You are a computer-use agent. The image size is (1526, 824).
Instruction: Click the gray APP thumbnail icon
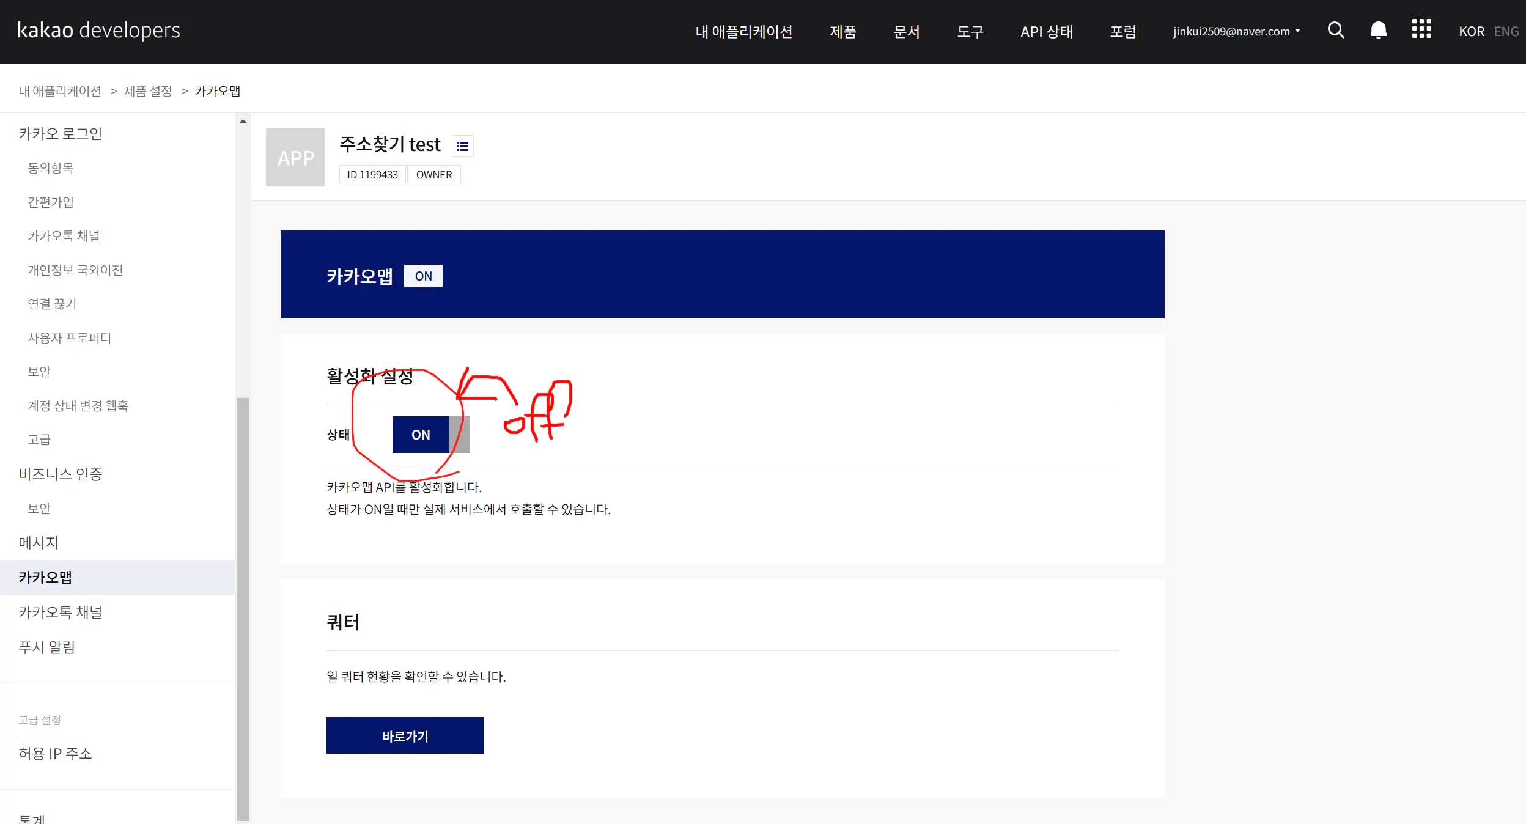point(295,157)
